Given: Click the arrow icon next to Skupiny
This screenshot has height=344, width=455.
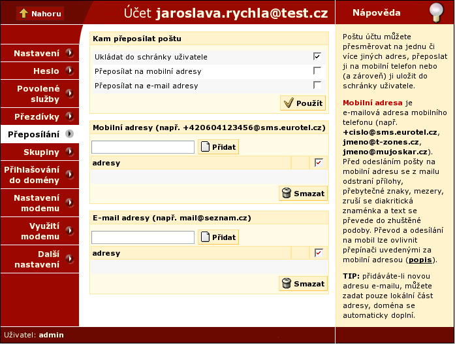Looking at the screenshot, I should click(x=69, y=152).
